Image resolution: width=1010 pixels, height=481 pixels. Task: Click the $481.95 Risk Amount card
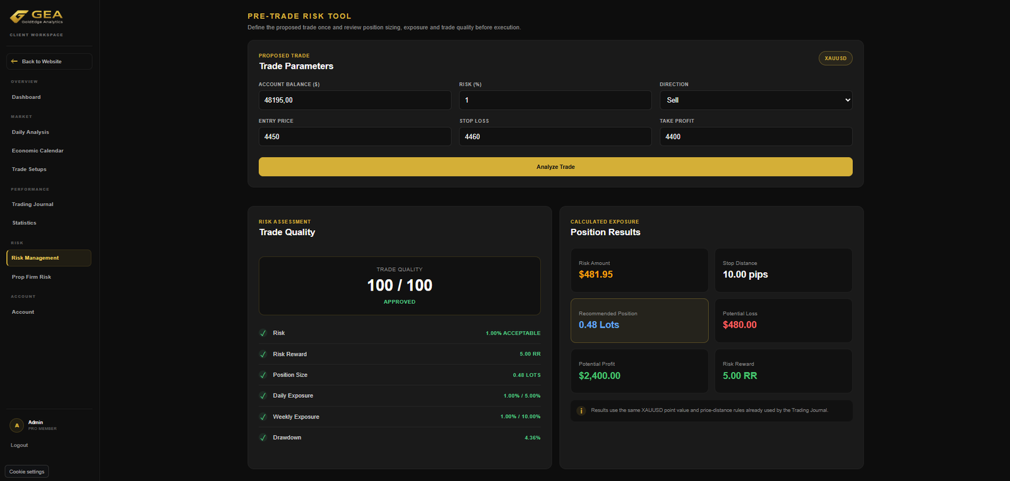(x=639, y=270)
